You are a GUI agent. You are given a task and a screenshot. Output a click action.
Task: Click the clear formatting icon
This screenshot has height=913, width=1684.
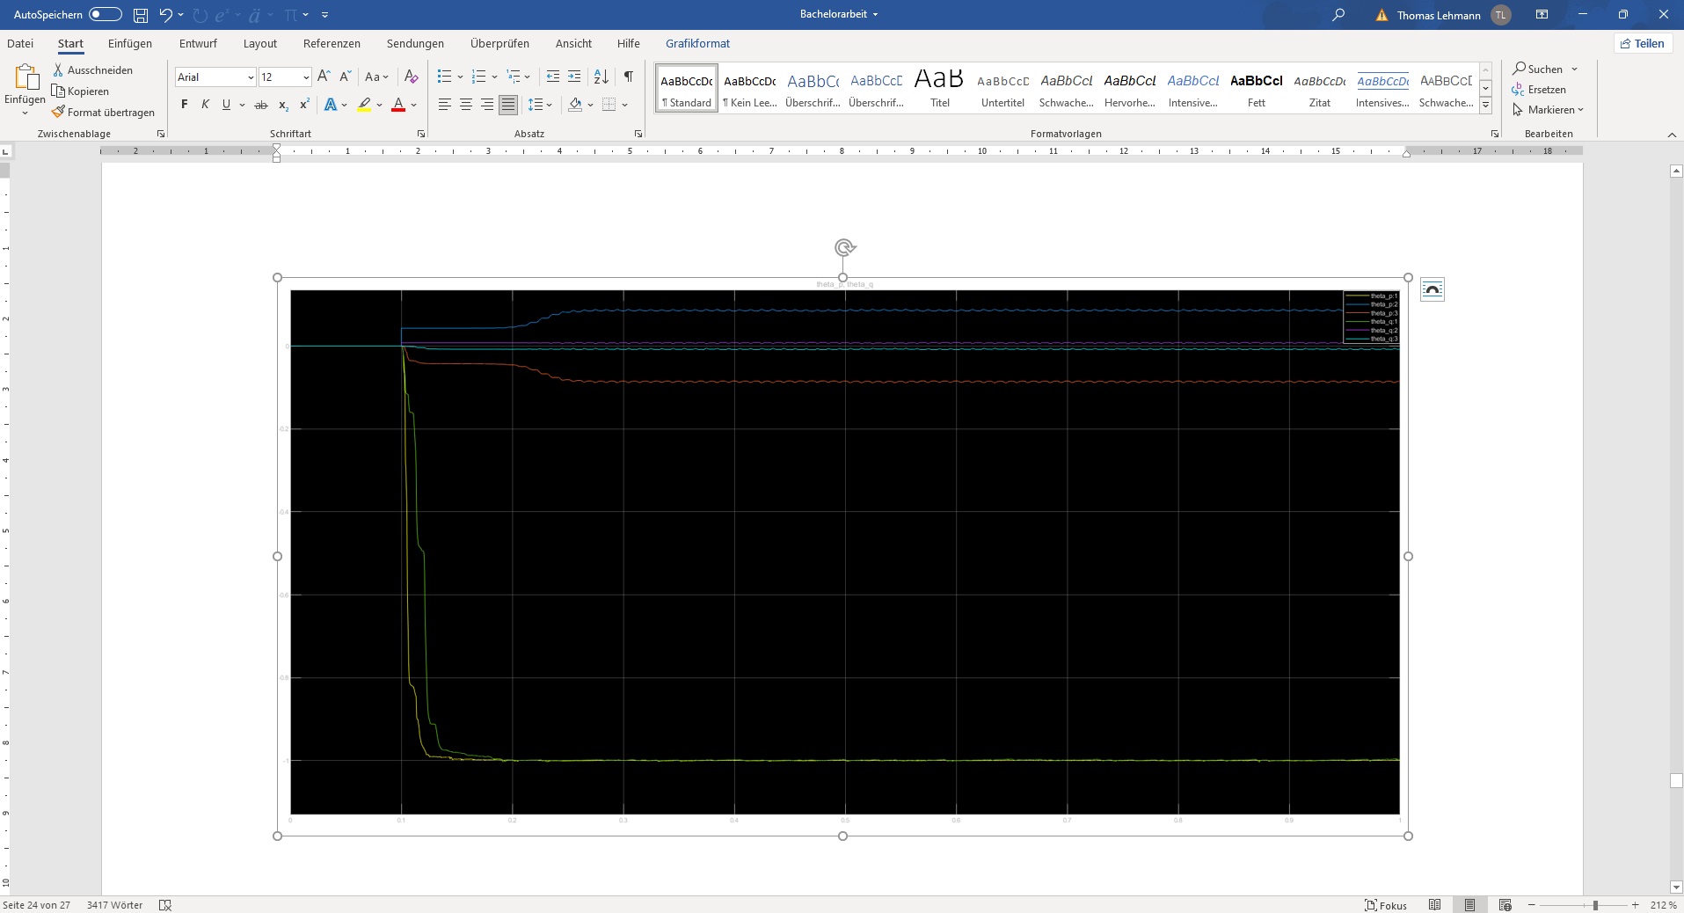[411, 77]
